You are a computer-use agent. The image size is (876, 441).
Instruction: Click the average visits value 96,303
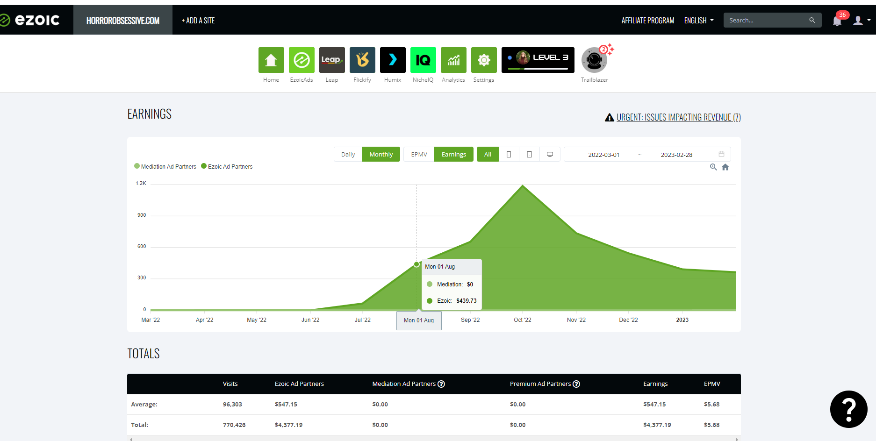pos(232,405)
